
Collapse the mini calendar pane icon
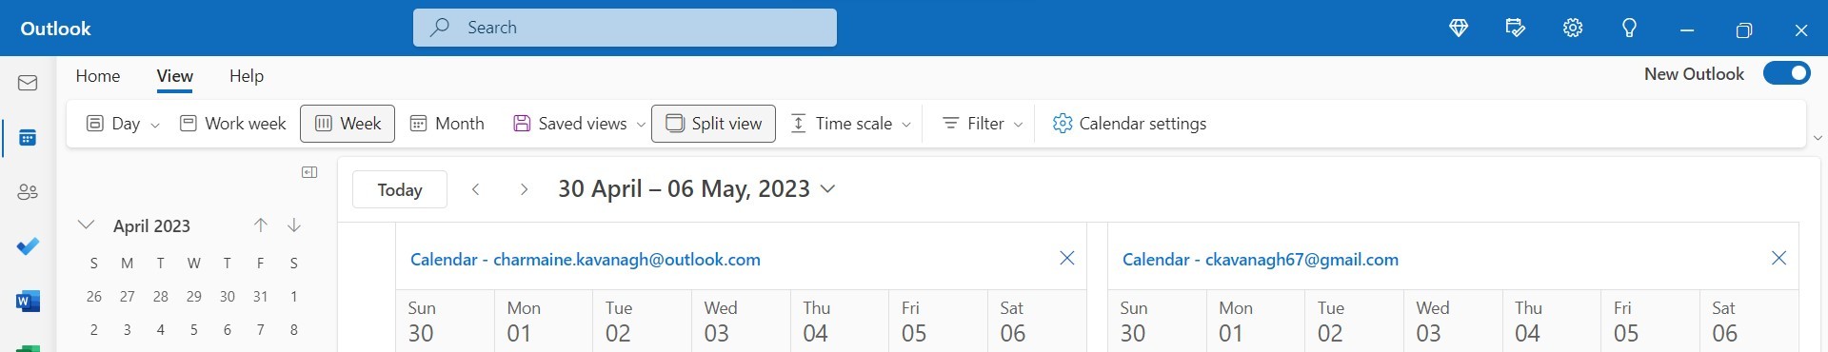(x=309, y=172)
